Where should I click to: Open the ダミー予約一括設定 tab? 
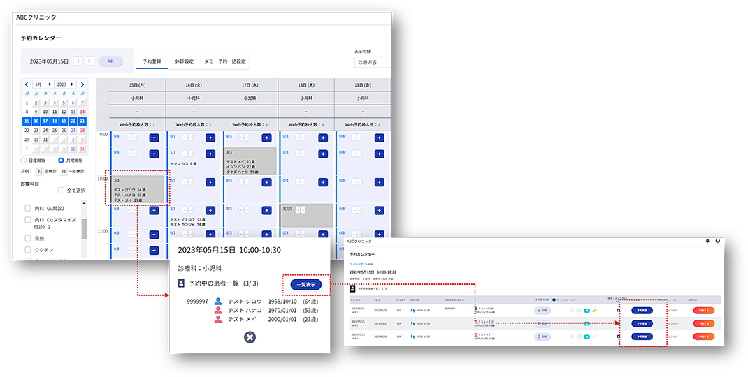point(224,61)
